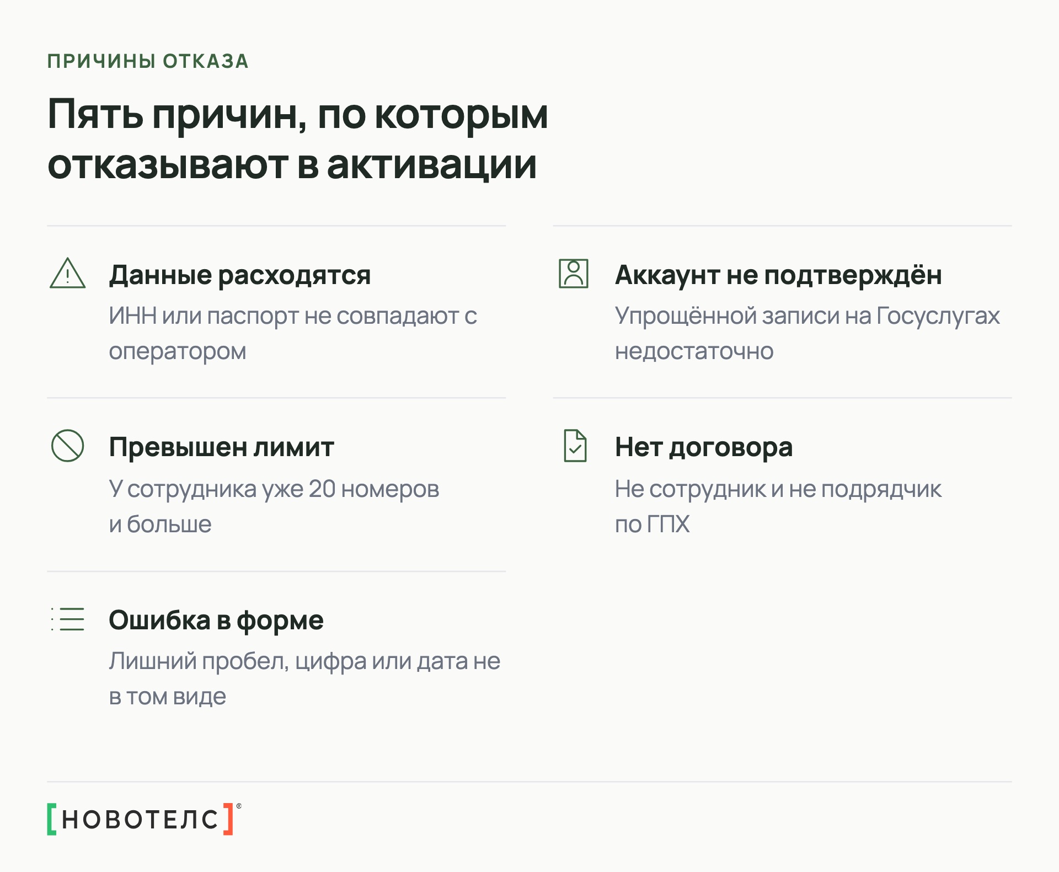This screenshot has height=872, width=1059.
Task: Click the text Не сотрудник и не подрядчик
Action: point(778,489)
